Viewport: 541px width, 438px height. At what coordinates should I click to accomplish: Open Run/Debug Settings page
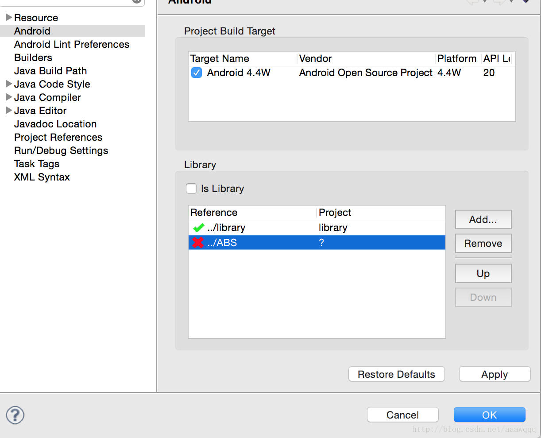pyautogui.click(x=61, y=150)
